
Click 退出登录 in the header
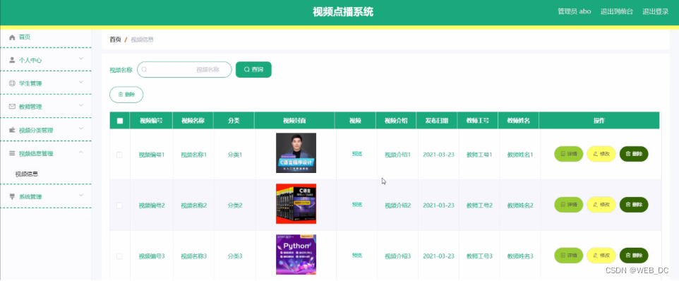click(x=655, y=12)
